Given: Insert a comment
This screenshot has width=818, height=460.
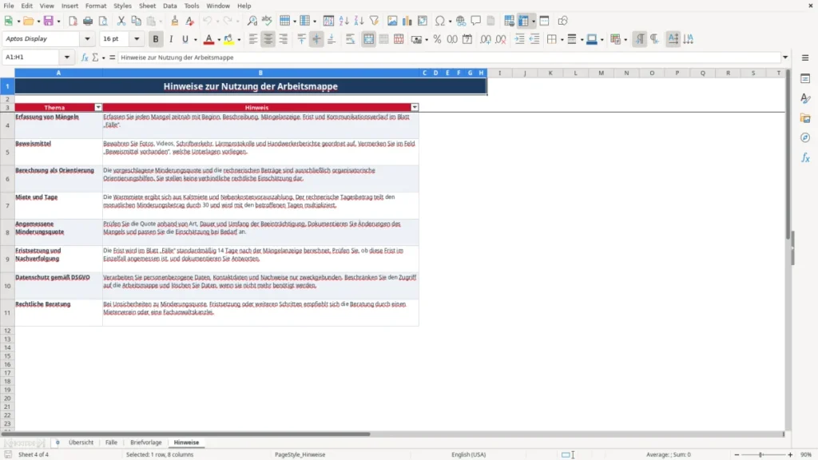Looking at the screenshot, I should (x=476, y=21).
